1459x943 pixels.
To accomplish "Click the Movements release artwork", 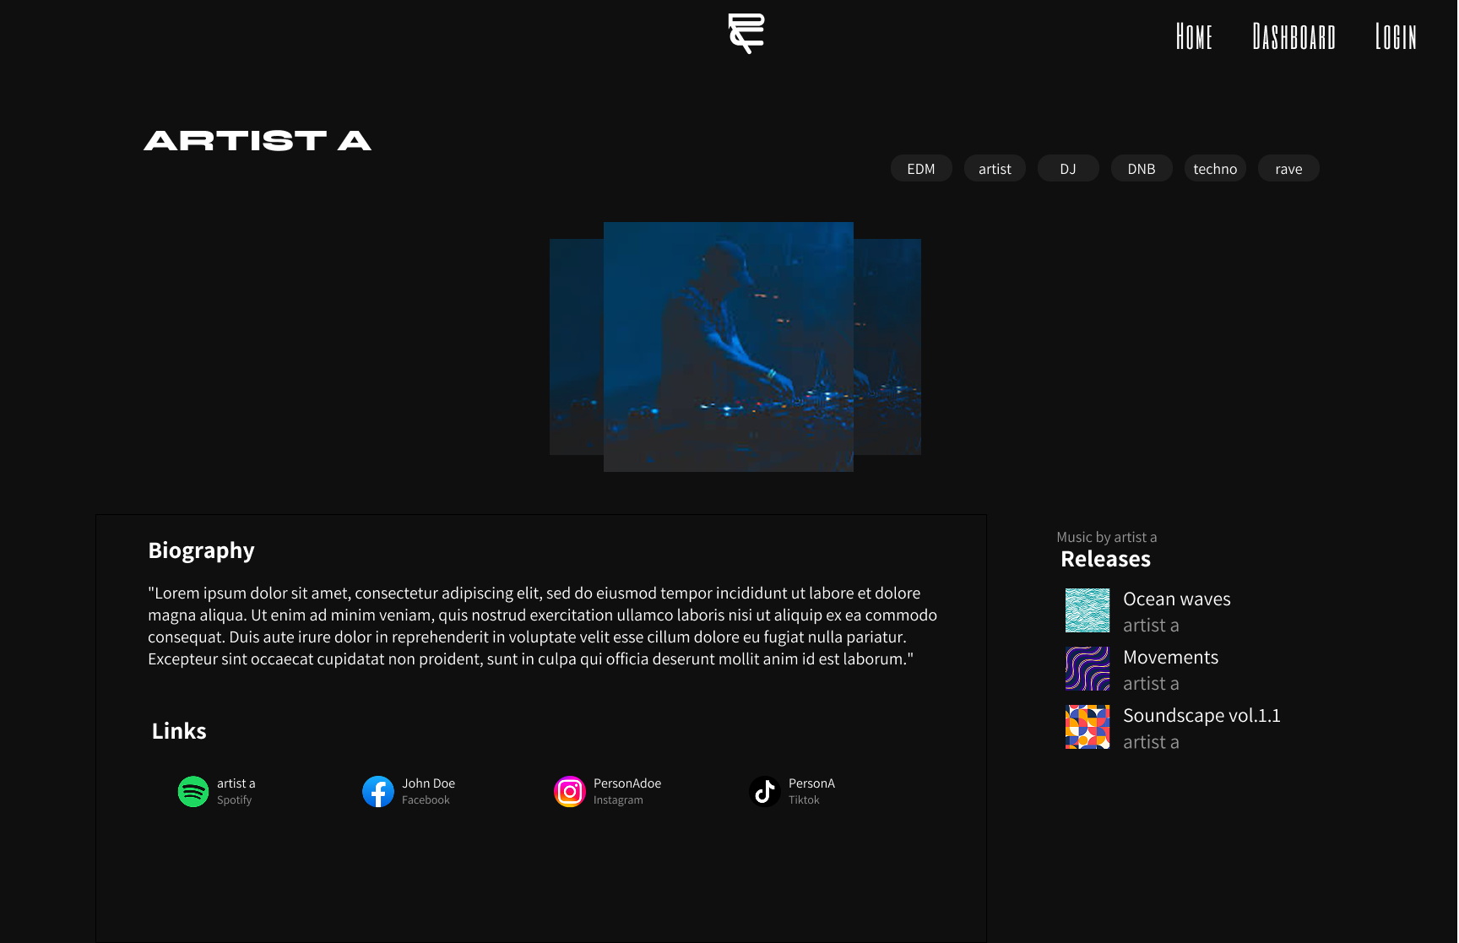I will [x=1087, y=668].
